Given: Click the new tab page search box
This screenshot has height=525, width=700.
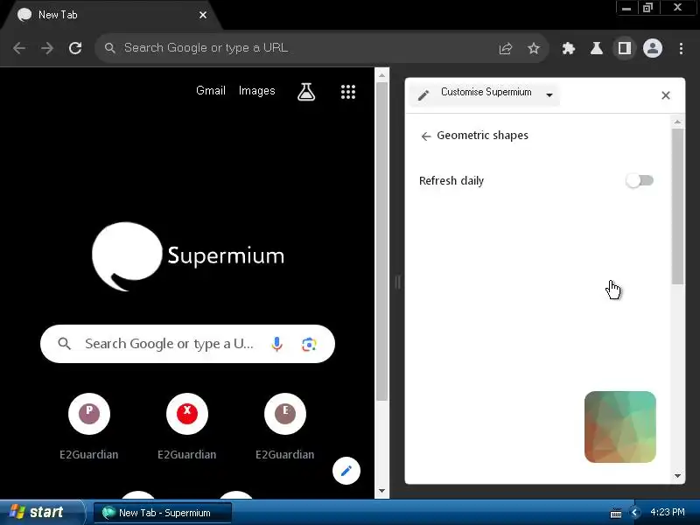Looking at the screenshot, I should point(187,344).
